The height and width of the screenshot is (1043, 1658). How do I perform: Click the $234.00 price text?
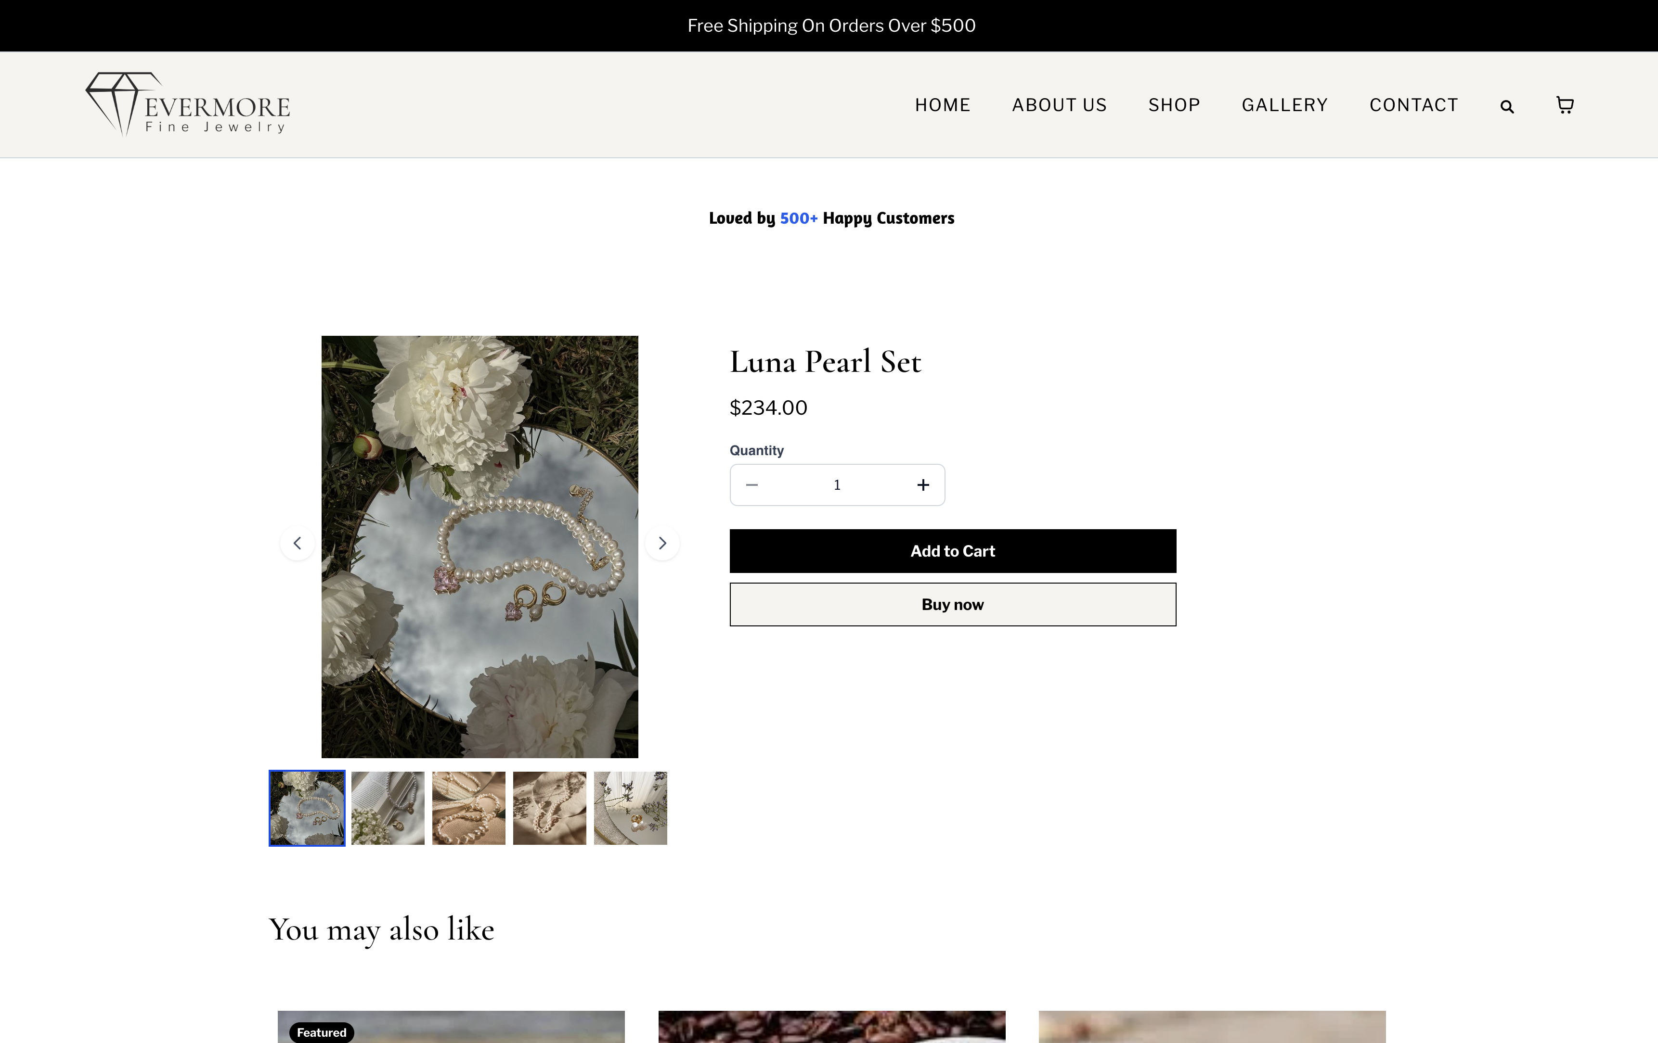[768, 408]
